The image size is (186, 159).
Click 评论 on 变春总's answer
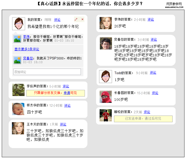coord(154,40)
